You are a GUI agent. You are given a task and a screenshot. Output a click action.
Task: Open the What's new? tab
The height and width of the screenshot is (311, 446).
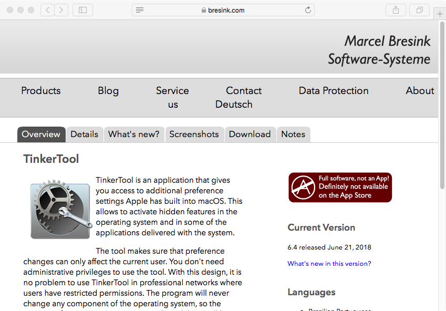134,134
